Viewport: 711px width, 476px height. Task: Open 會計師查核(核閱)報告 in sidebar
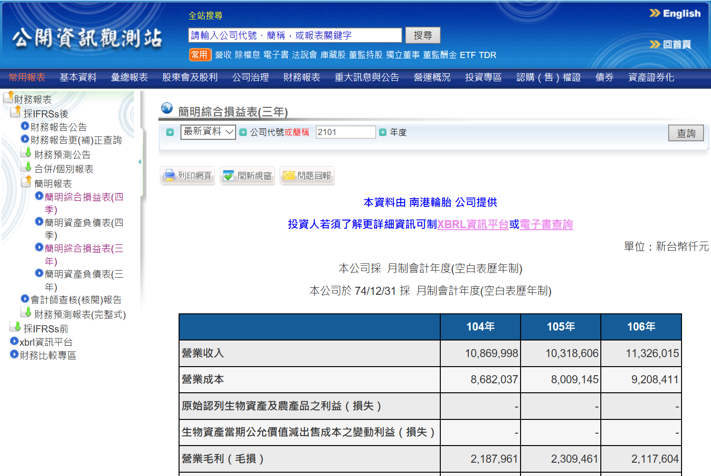pyautogui.click(x=76, y=300)
